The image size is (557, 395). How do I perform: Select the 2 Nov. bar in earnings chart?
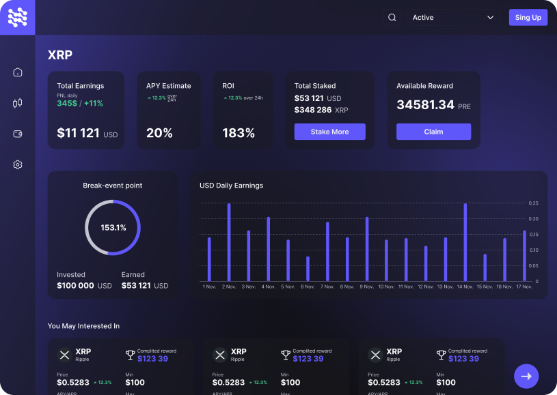[x=229, y=242]
